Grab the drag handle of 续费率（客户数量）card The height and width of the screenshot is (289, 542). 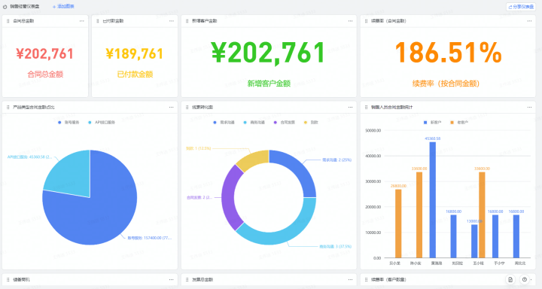366,280
